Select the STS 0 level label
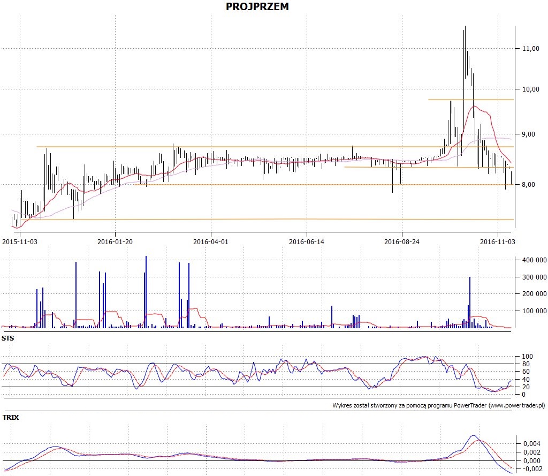The height and width of the screenshot is (476, 548). tap(523, 395)
